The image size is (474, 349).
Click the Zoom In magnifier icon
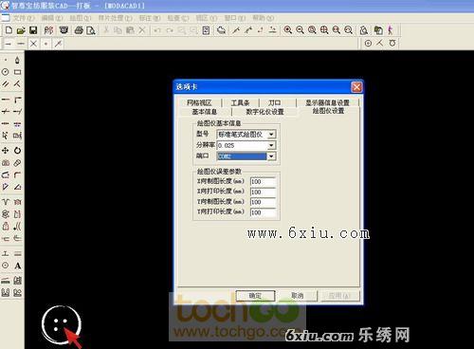click(287, 30)
